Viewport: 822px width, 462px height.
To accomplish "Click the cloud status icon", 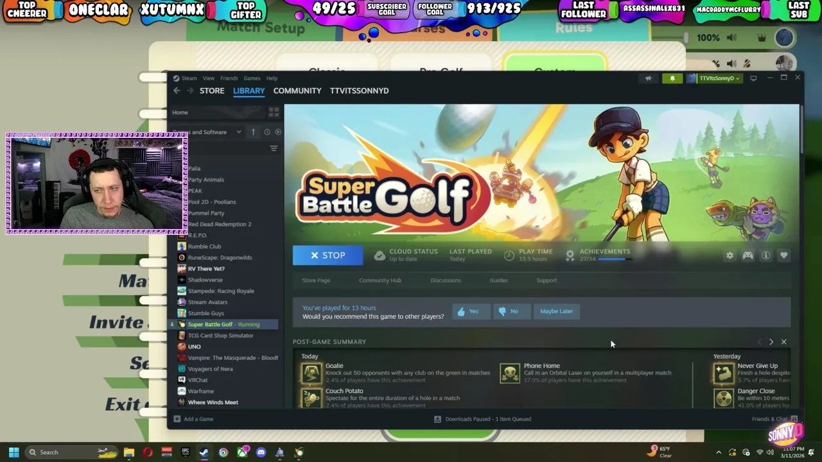I will click(x=380, y=255).
